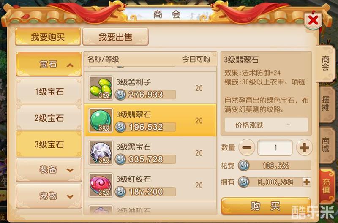The image size is (338, 223).
Task: Open the red 充值 recharge tab
Action: pos(326,186)
